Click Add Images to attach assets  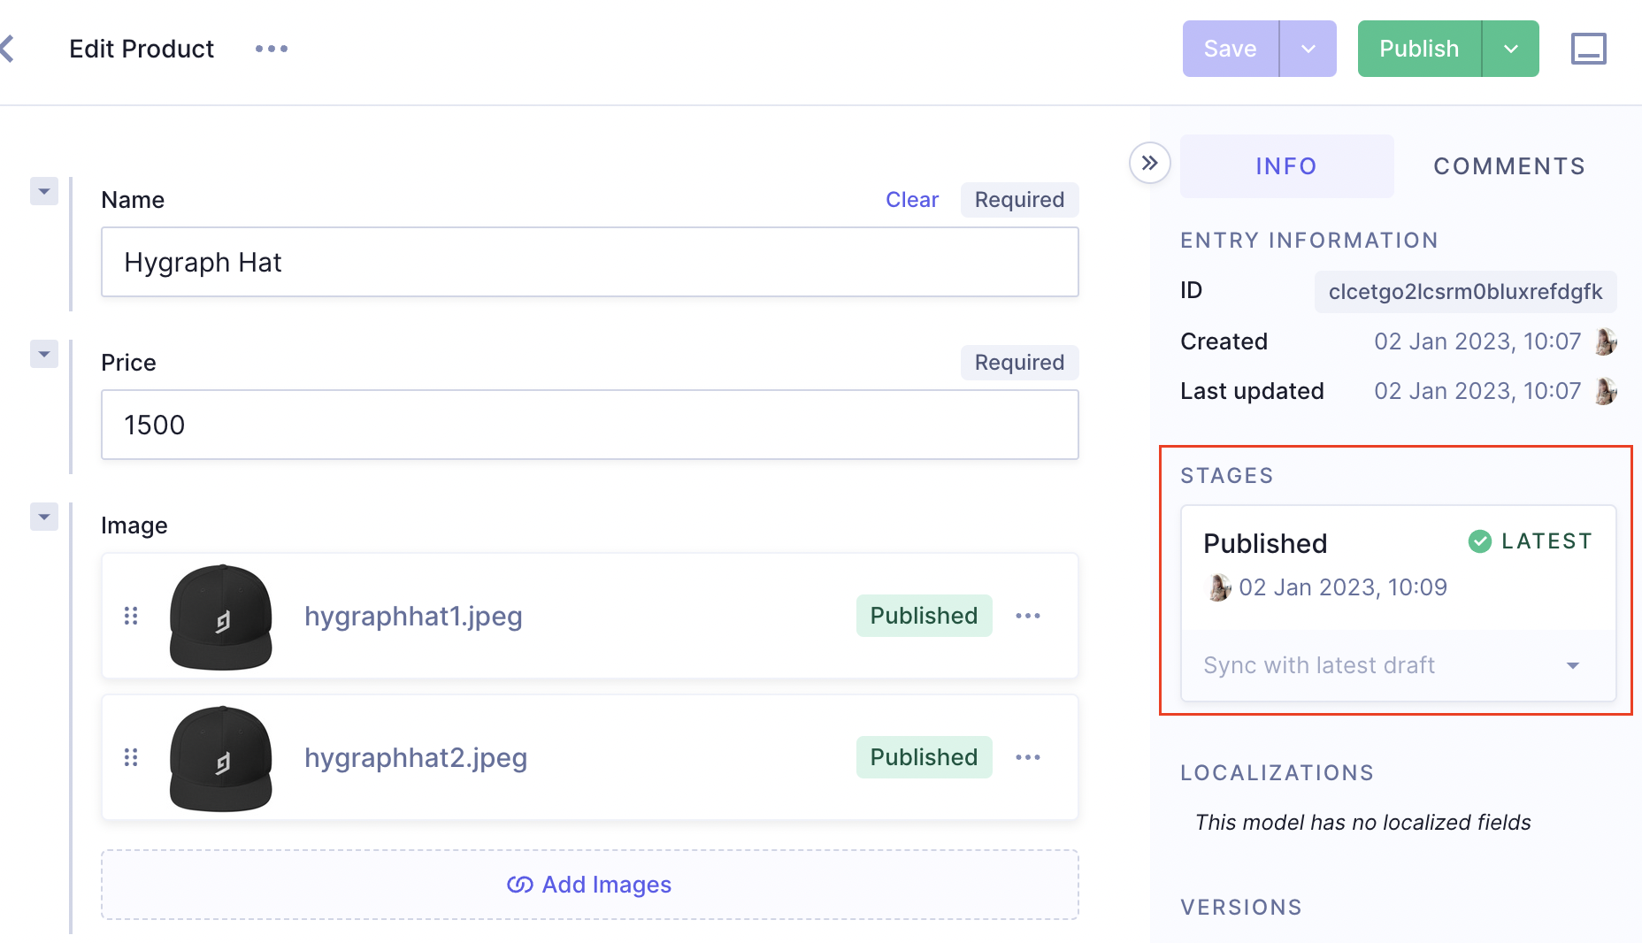(x=589, y=885)
